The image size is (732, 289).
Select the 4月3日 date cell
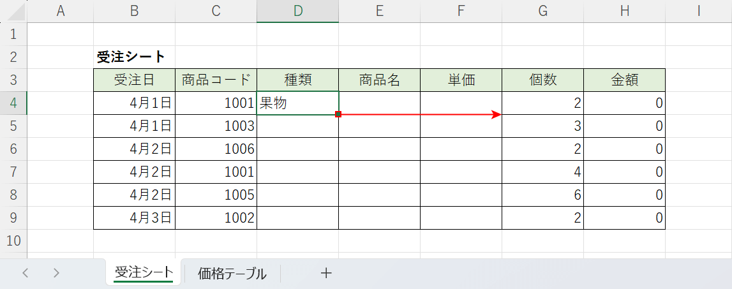(134, 218)
